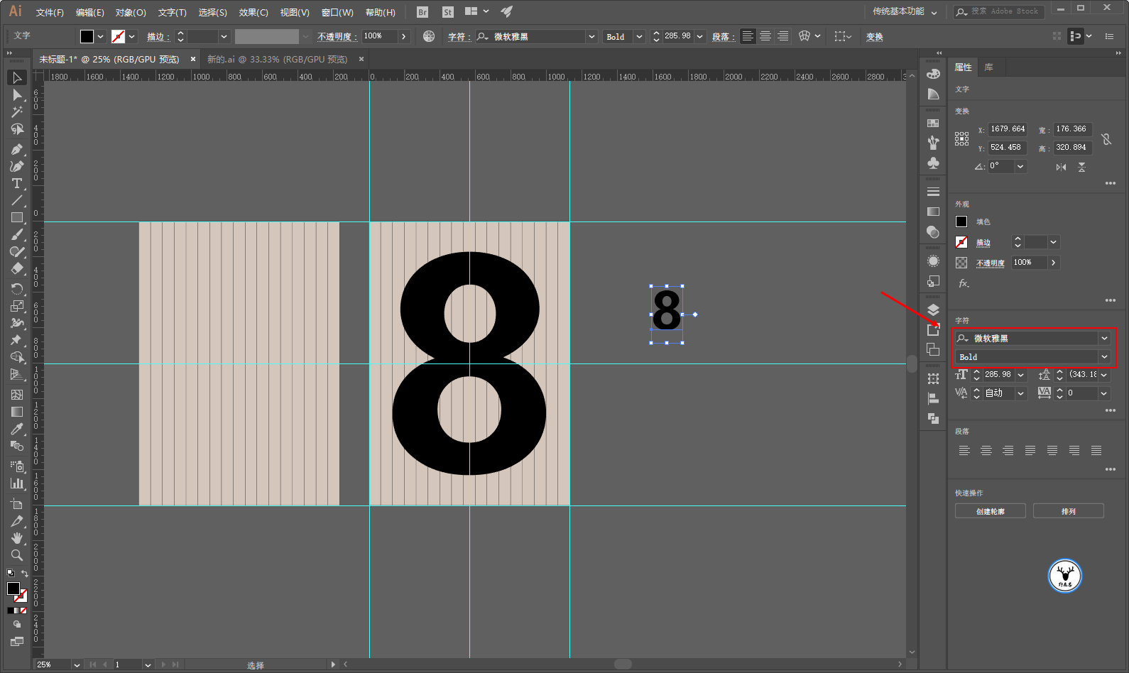Switch to the 新的.ai document tab
This screenshot has height=673, width=1129.
277,59
